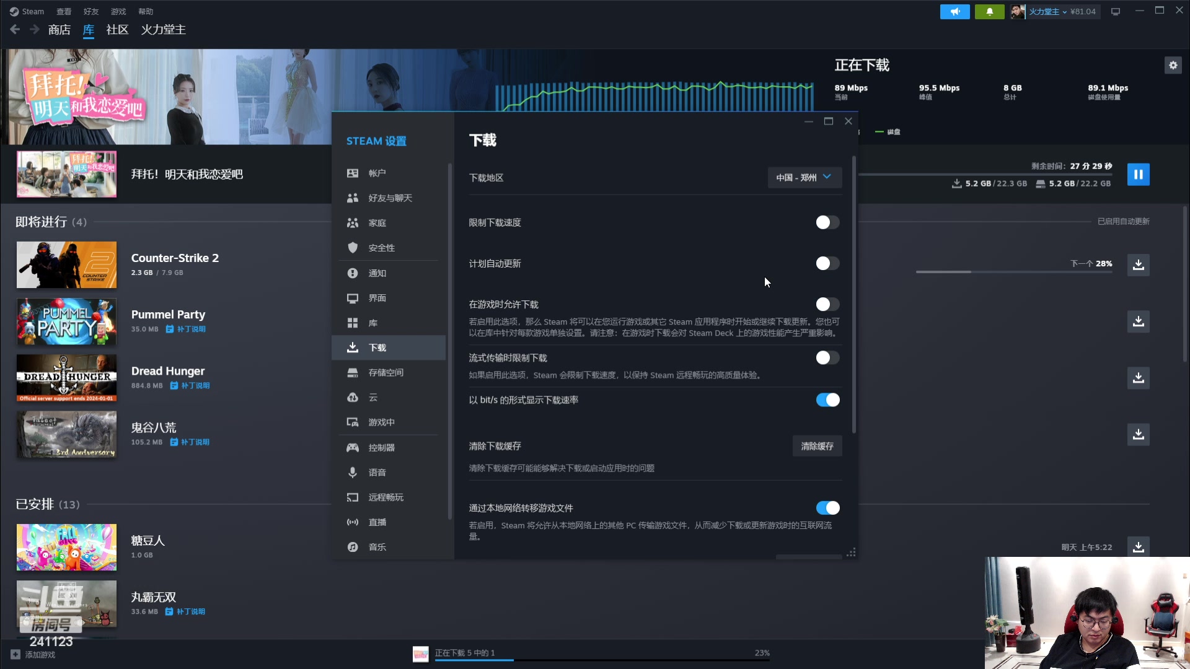1190x669 pixels.
Task: Disable 以 bit/s 的形式显示下载速率
Action: click(828, 400)
